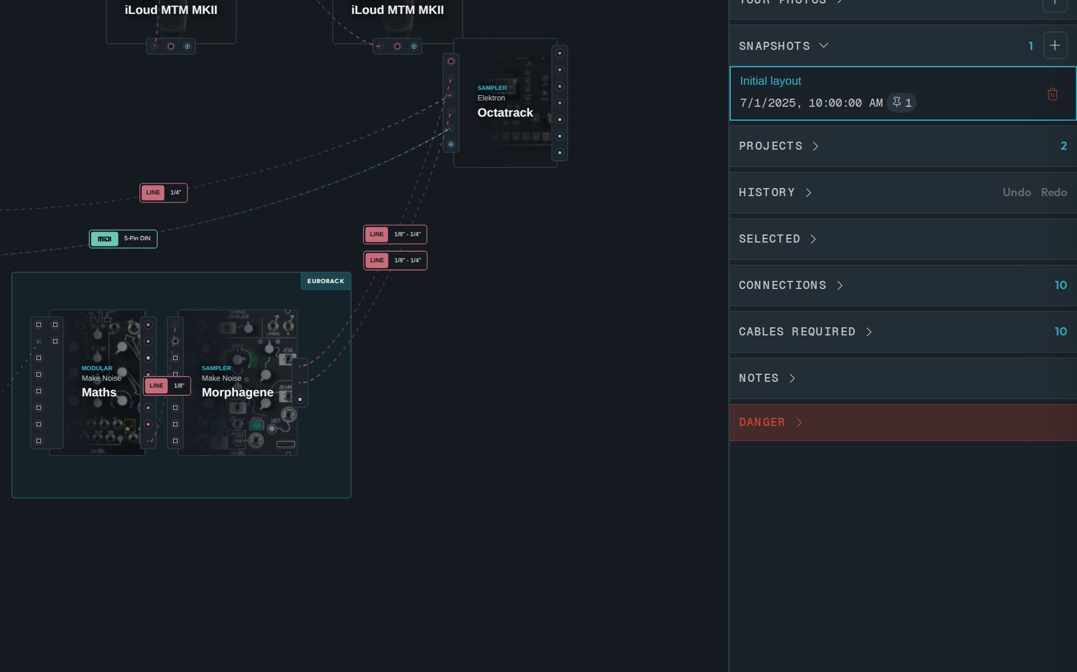Select the Elektron Octatrack device
The image size is (1077, 672).
[x=505, y=103]
